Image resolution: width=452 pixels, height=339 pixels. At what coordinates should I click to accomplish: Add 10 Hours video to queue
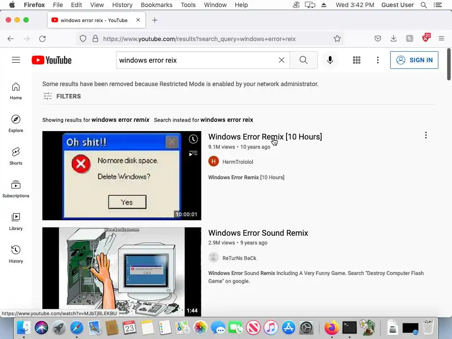(193, 153)
